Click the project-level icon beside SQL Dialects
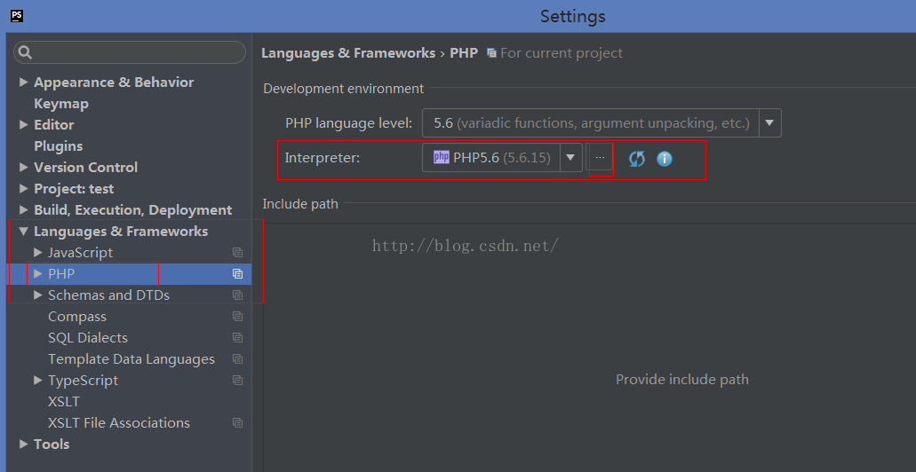This screenshot has width=916, height=472. coord(237,338)
